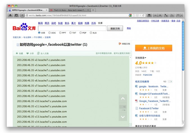Click the 登录 login link
The width and height of the screenshot is (191, 133).
pos(173,21)
